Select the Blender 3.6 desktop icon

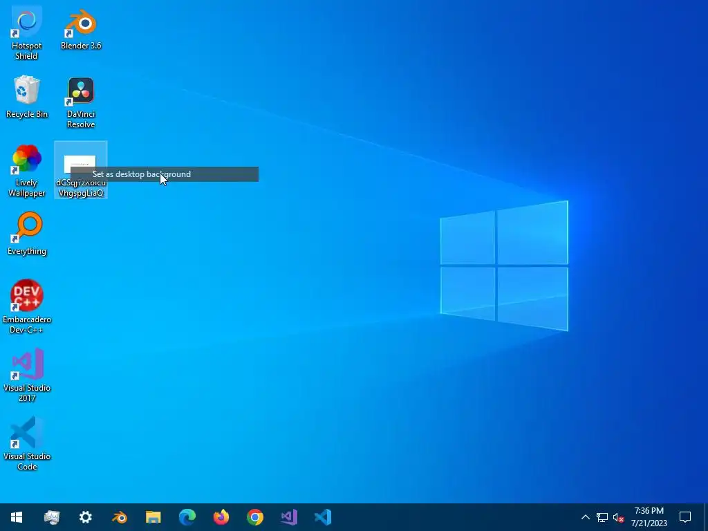(x=81, y=29)
